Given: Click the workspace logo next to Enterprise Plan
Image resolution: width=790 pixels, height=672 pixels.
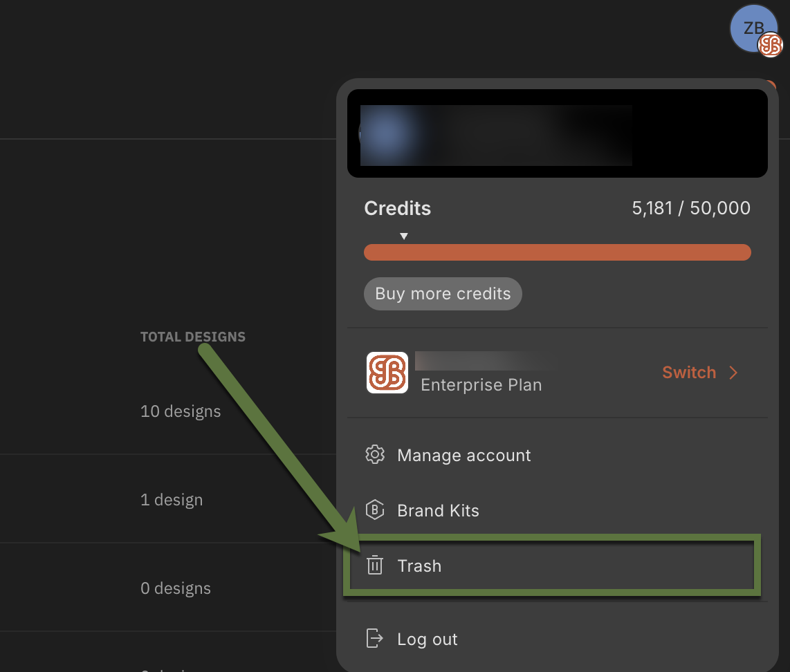Looking at the screenshot, I should click(x=387, y=373).
